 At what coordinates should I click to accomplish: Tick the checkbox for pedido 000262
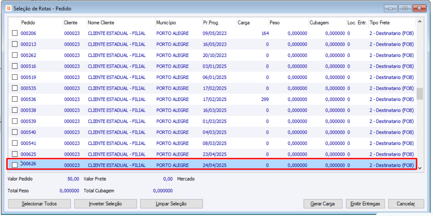tap(15, 55)
